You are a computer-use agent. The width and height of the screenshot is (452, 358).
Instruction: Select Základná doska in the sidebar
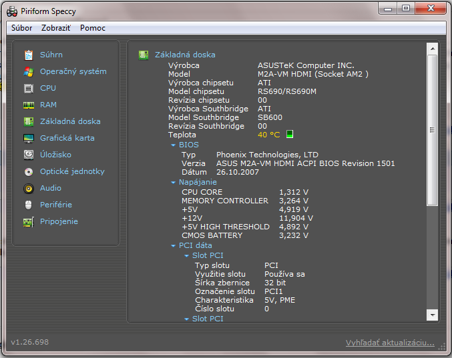pyautogui.click(x=70, y=121)
